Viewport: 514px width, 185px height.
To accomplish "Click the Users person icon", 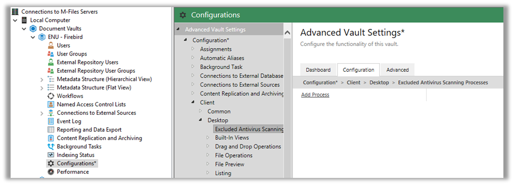I will pyautogui.click(x=51, y=45).
